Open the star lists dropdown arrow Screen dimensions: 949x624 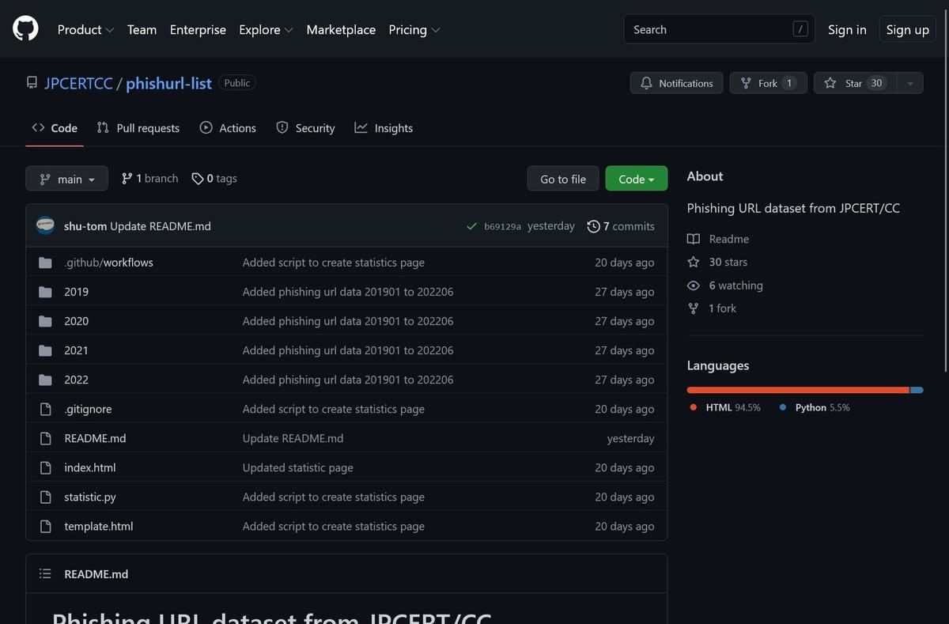click(x=910, y=83)
